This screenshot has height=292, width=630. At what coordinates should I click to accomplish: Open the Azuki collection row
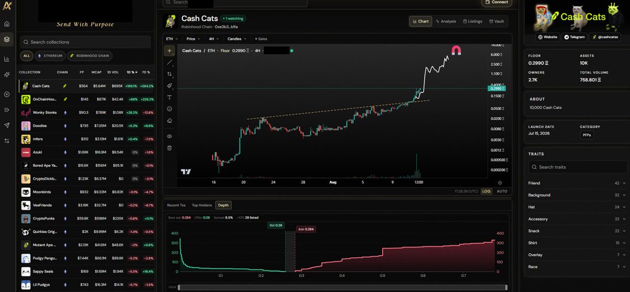86,152
